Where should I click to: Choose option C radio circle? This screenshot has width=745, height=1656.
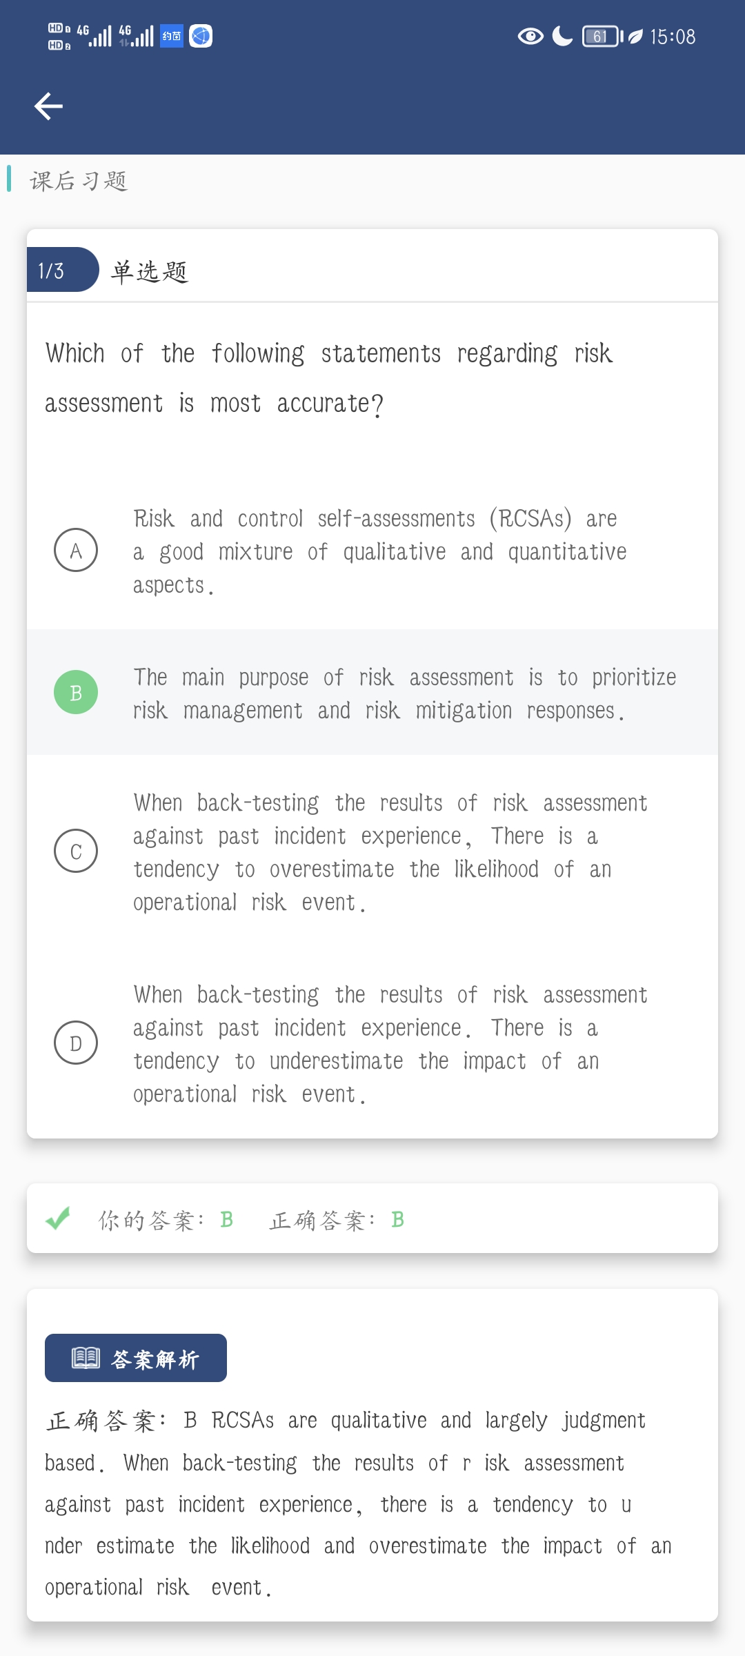(x=76, y=851)
